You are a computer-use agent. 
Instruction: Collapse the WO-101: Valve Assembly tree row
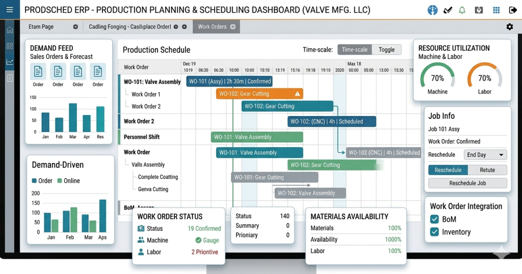tap(152, 81)
